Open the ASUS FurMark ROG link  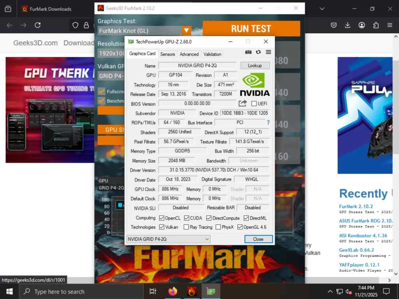click(x=365, y=221)
